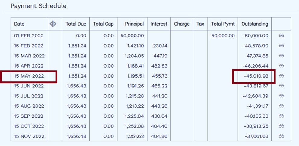
Task: Select the 15 MAY 2022 date cell
Action: (29, 76)
